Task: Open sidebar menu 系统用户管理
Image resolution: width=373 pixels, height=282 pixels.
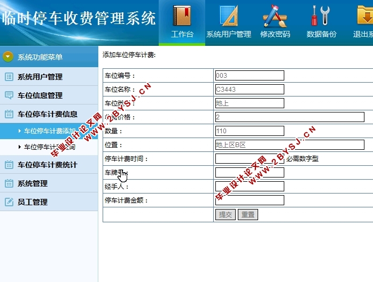Action: (49, 77)
